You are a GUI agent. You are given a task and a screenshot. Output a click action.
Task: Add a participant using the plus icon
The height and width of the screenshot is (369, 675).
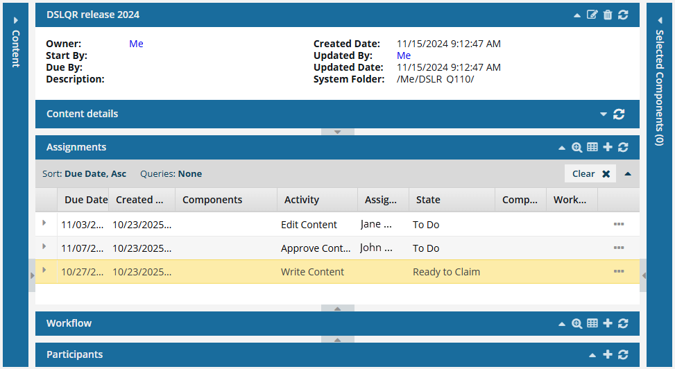[x=608, y=354]
